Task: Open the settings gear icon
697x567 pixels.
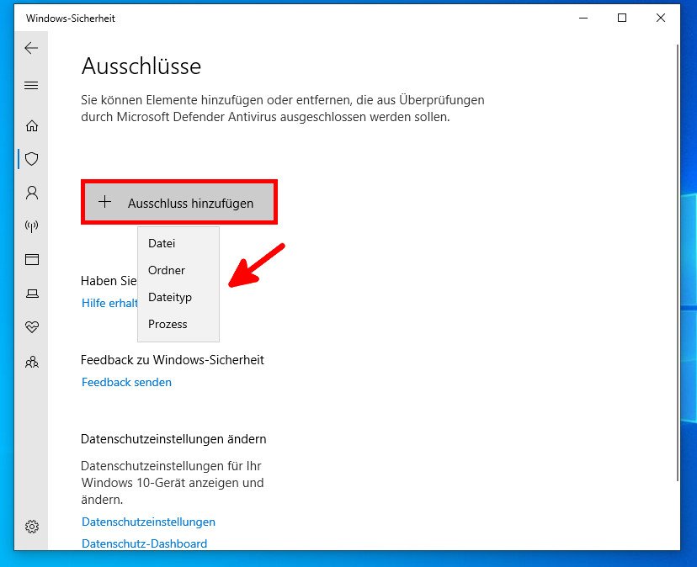Action: (31, 526)
